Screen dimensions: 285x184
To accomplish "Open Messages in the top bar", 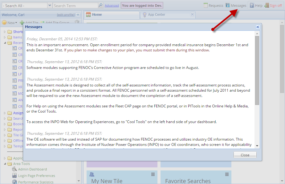I will point(236,6).
